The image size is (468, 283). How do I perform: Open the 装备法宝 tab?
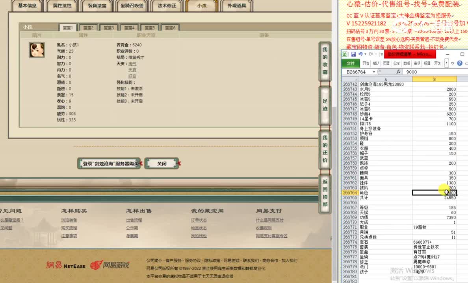[x=97, y=6]
